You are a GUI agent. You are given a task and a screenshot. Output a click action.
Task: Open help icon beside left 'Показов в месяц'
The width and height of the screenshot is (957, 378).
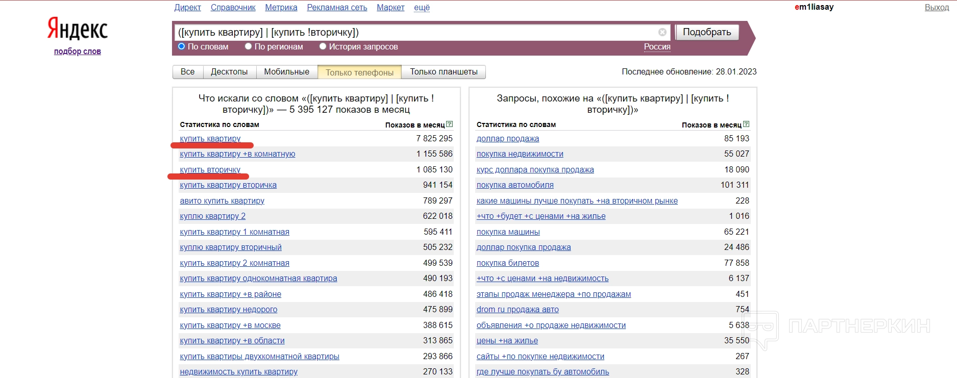pos(450,124)
